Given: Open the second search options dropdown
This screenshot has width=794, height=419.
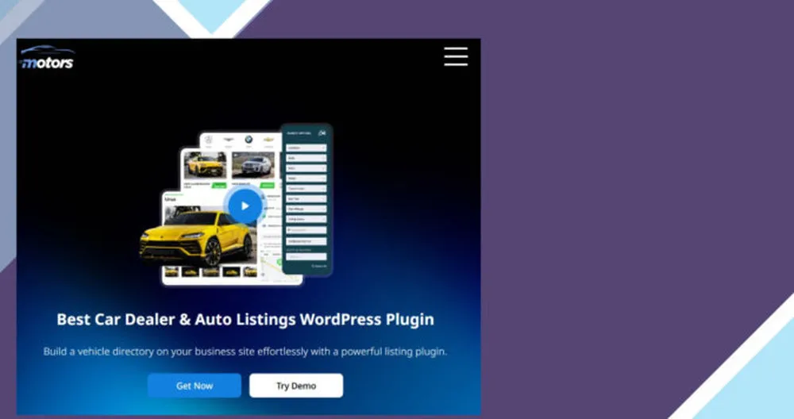Looking at the screenshot, I should [306, 158].
